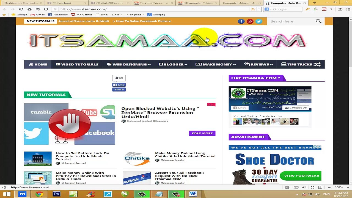Open the history clock icon in the toolbar
The width and height of the screenshot is (352, 198).
pos(46,9)
